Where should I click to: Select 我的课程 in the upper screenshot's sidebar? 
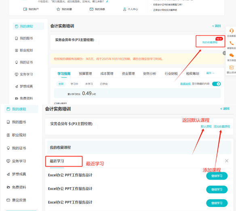[x=28, y=26]
